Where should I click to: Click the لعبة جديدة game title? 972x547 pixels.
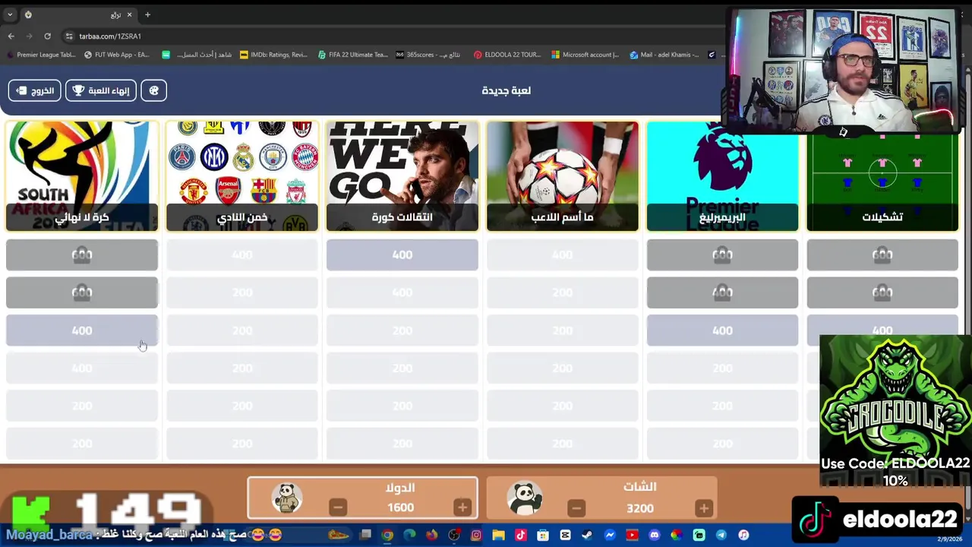click(x=506, y=90)
